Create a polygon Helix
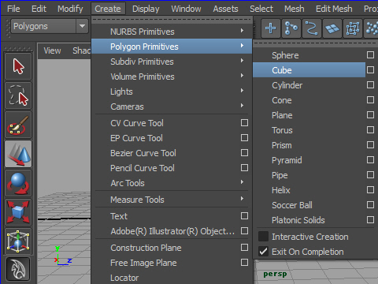This screenshot has height=284, width=378. (x=309, y=190)
